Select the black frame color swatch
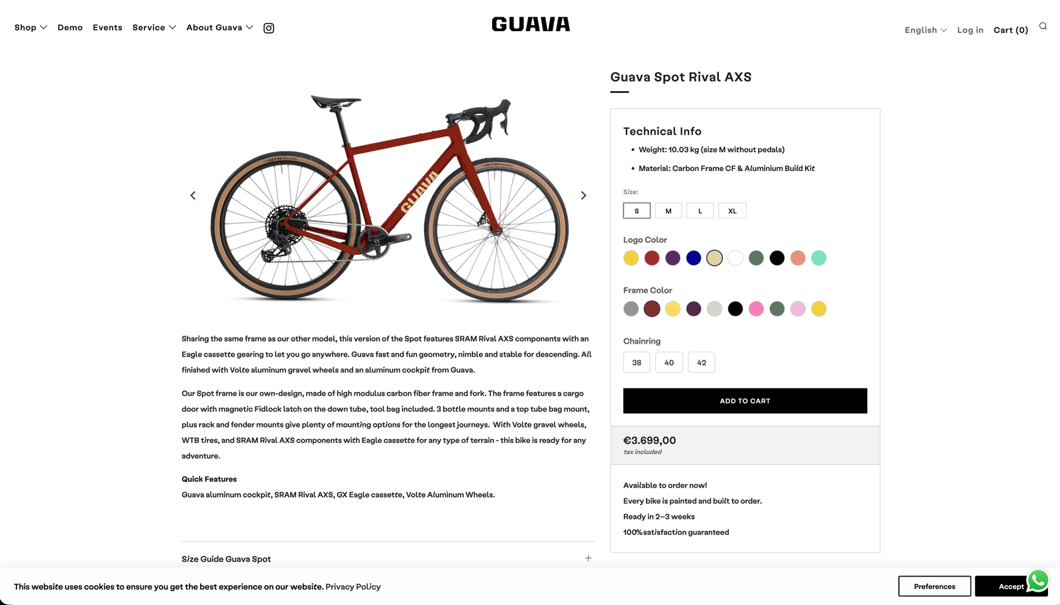This screenshot has width=1060, height=605. point(735,308)
